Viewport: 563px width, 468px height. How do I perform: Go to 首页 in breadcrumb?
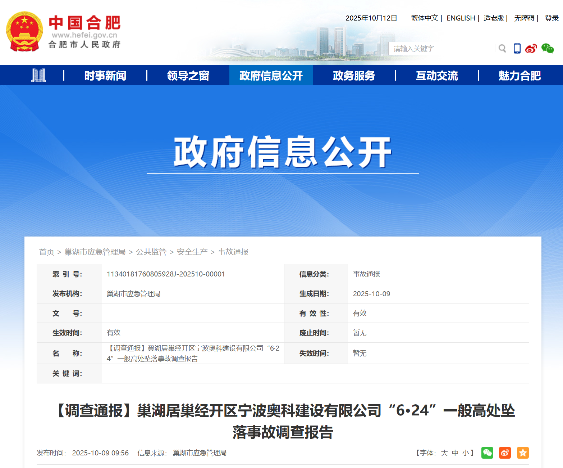pos(46,252)
